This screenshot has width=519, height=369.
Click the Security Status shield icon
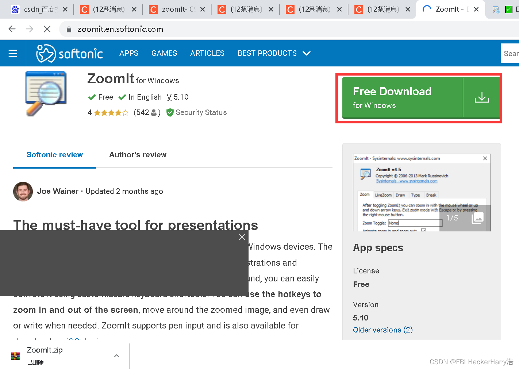170,112
